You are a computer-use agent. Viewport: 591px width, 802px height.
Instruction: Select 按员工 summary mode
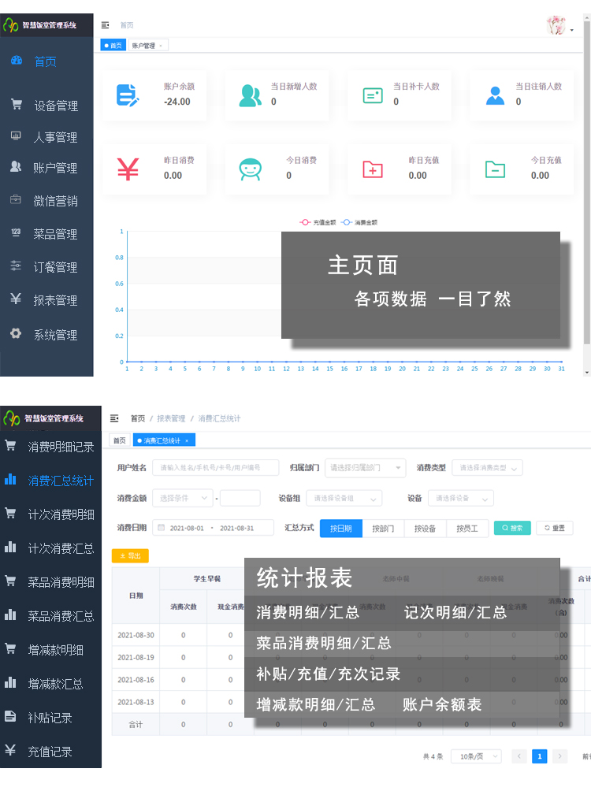click(x=467, y=529)
